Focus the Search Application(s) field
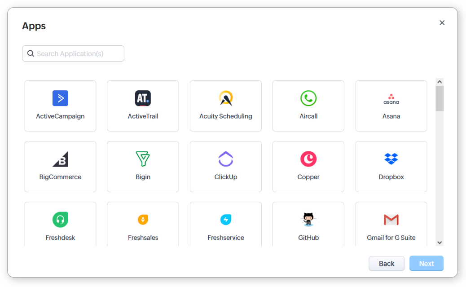466x287 pixels. coord(73,53)
